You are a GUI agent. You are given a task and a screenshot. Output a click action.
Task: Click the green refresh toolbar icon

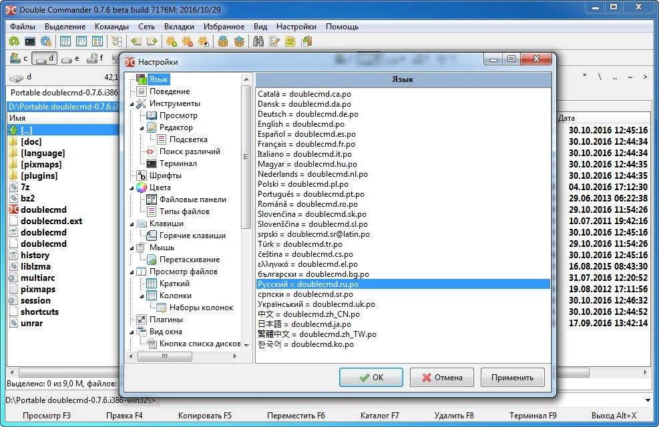click(14, 41)
